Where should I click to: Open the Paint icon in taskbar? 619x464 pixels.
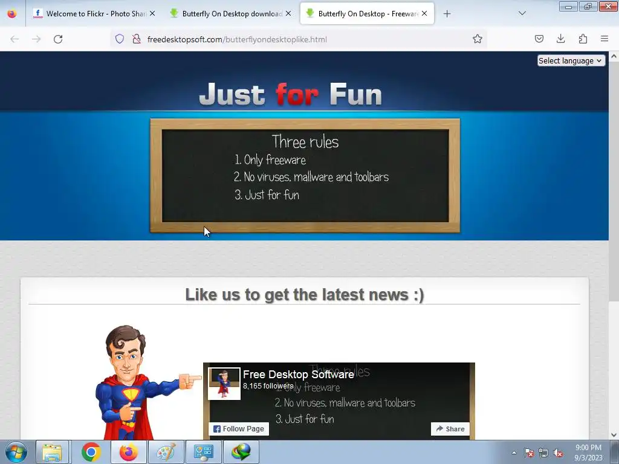click(x=166, y=452)
